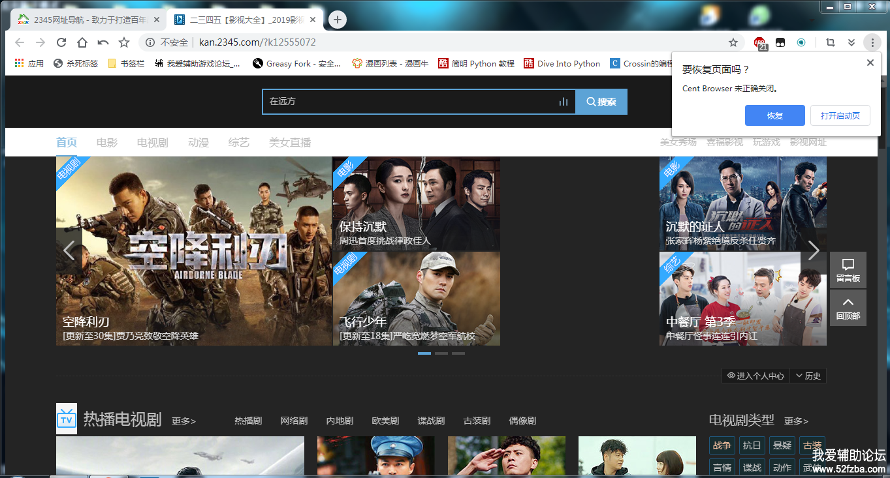Click the 打开启动页 button

pos(840,115)
